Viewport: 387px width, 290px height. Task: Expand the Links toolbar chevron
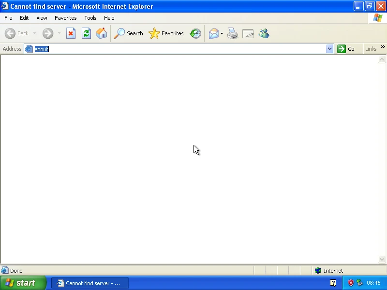click(x=383, y=47)
